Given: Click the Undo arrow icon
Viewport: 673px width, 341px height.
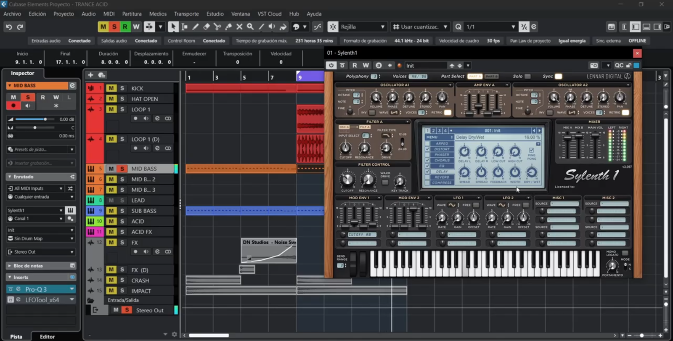Looking at the screenshot, I should [x=9, y=27].
